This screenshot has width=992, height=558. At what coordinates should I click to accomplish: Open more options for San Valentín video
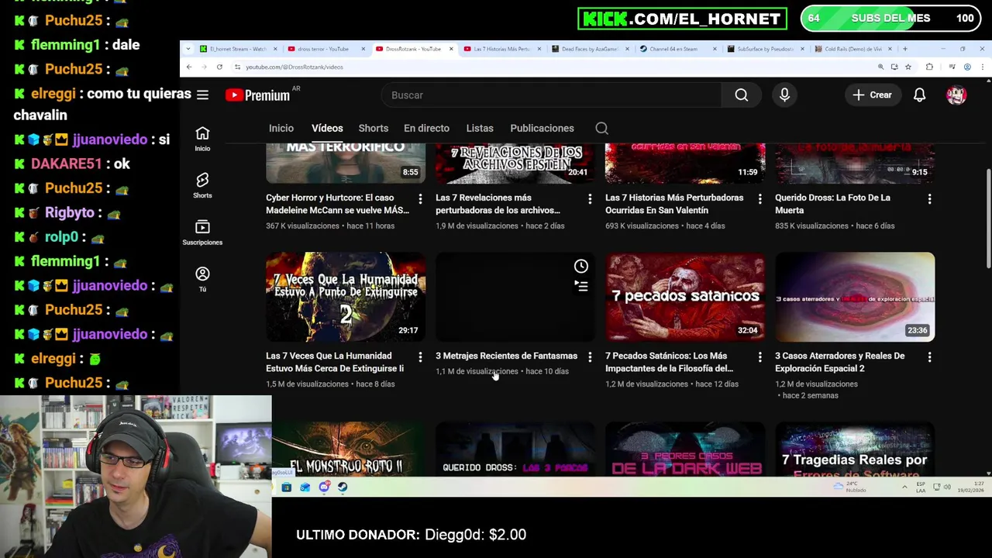(759, 199)
